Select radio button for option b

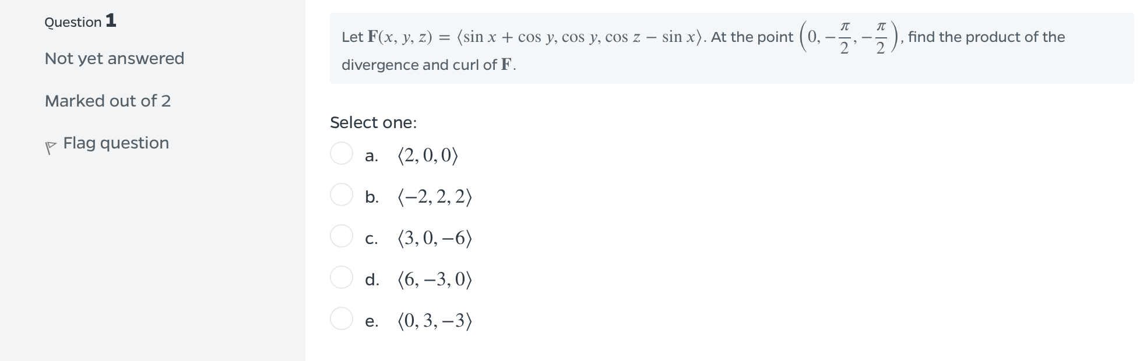pos(342,195)
